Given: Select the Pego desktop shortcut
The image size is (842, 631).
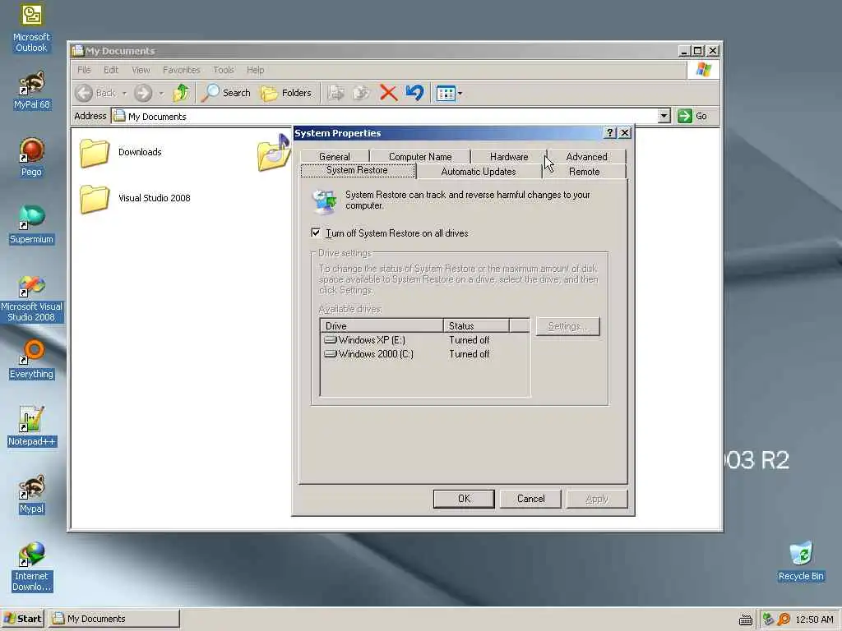Looking at the screenshot, I should 31,157.
